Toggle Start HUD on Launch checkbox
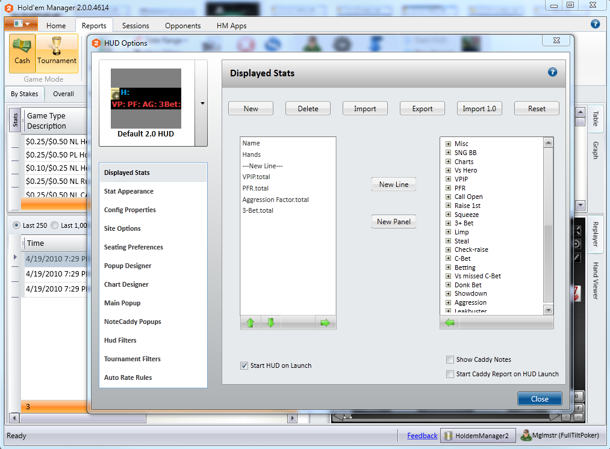 click(x=244, y=365)
